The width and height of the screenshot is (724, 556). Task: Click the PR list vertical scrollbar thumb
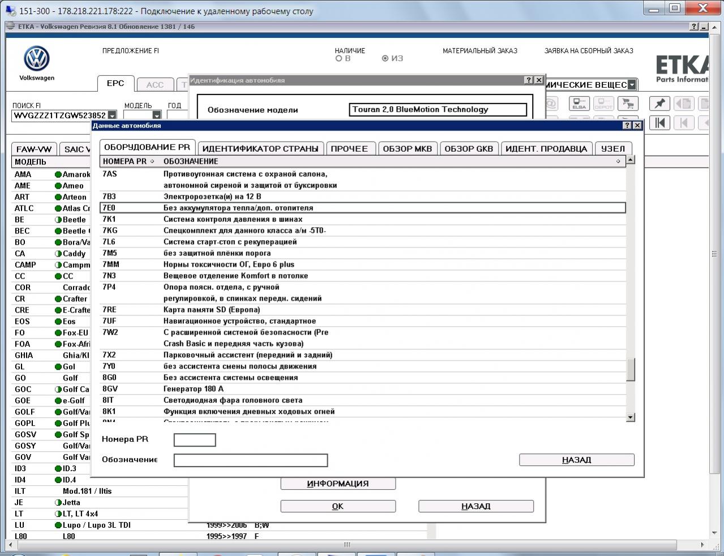[x=631, y=370]
